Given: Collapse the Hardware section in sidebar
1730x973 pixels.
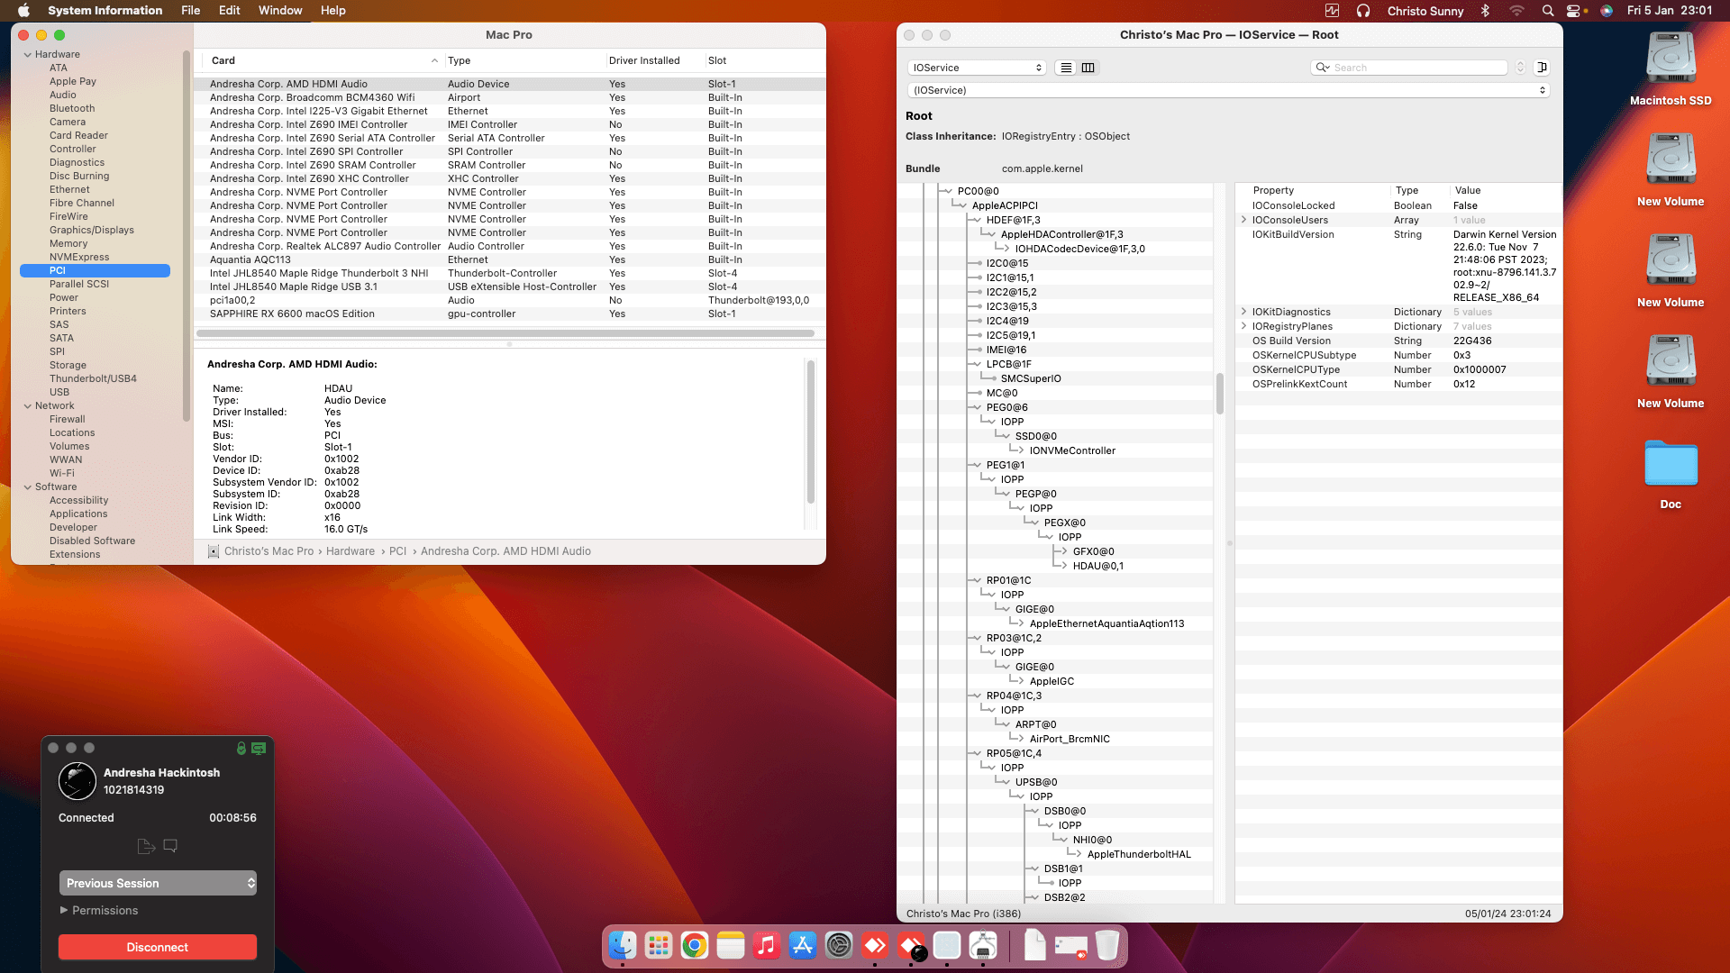Looking at the screenshot, I should coord(27,55).
